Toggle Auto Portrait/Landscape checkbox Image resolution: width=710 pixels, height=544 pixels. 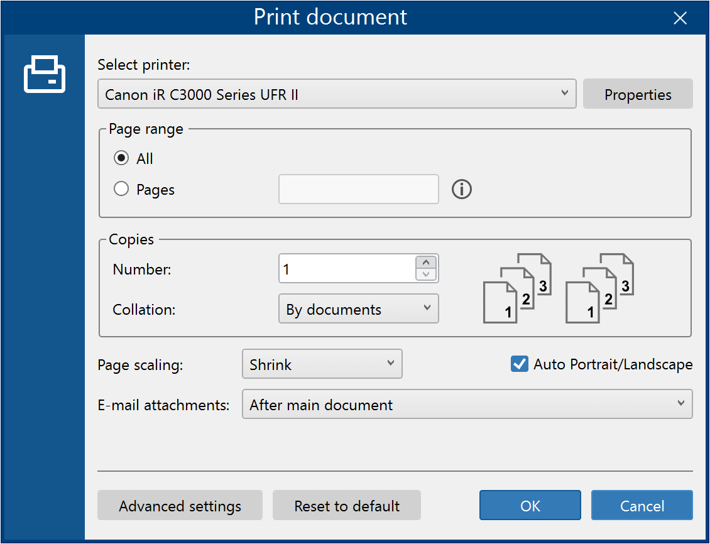[x=520, y=364]
